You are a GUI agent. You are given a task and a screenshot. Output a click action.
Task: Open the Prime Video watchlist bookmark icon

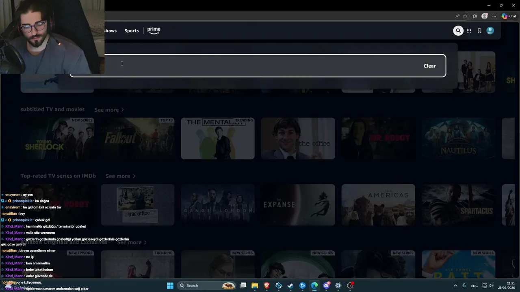pos(479,30)
